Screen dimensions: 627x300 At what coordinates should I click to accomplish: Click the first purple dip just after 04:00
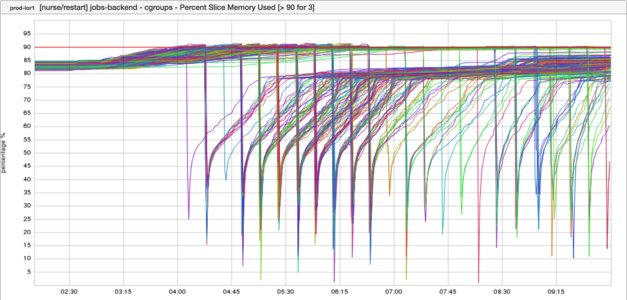click(188, 217)
